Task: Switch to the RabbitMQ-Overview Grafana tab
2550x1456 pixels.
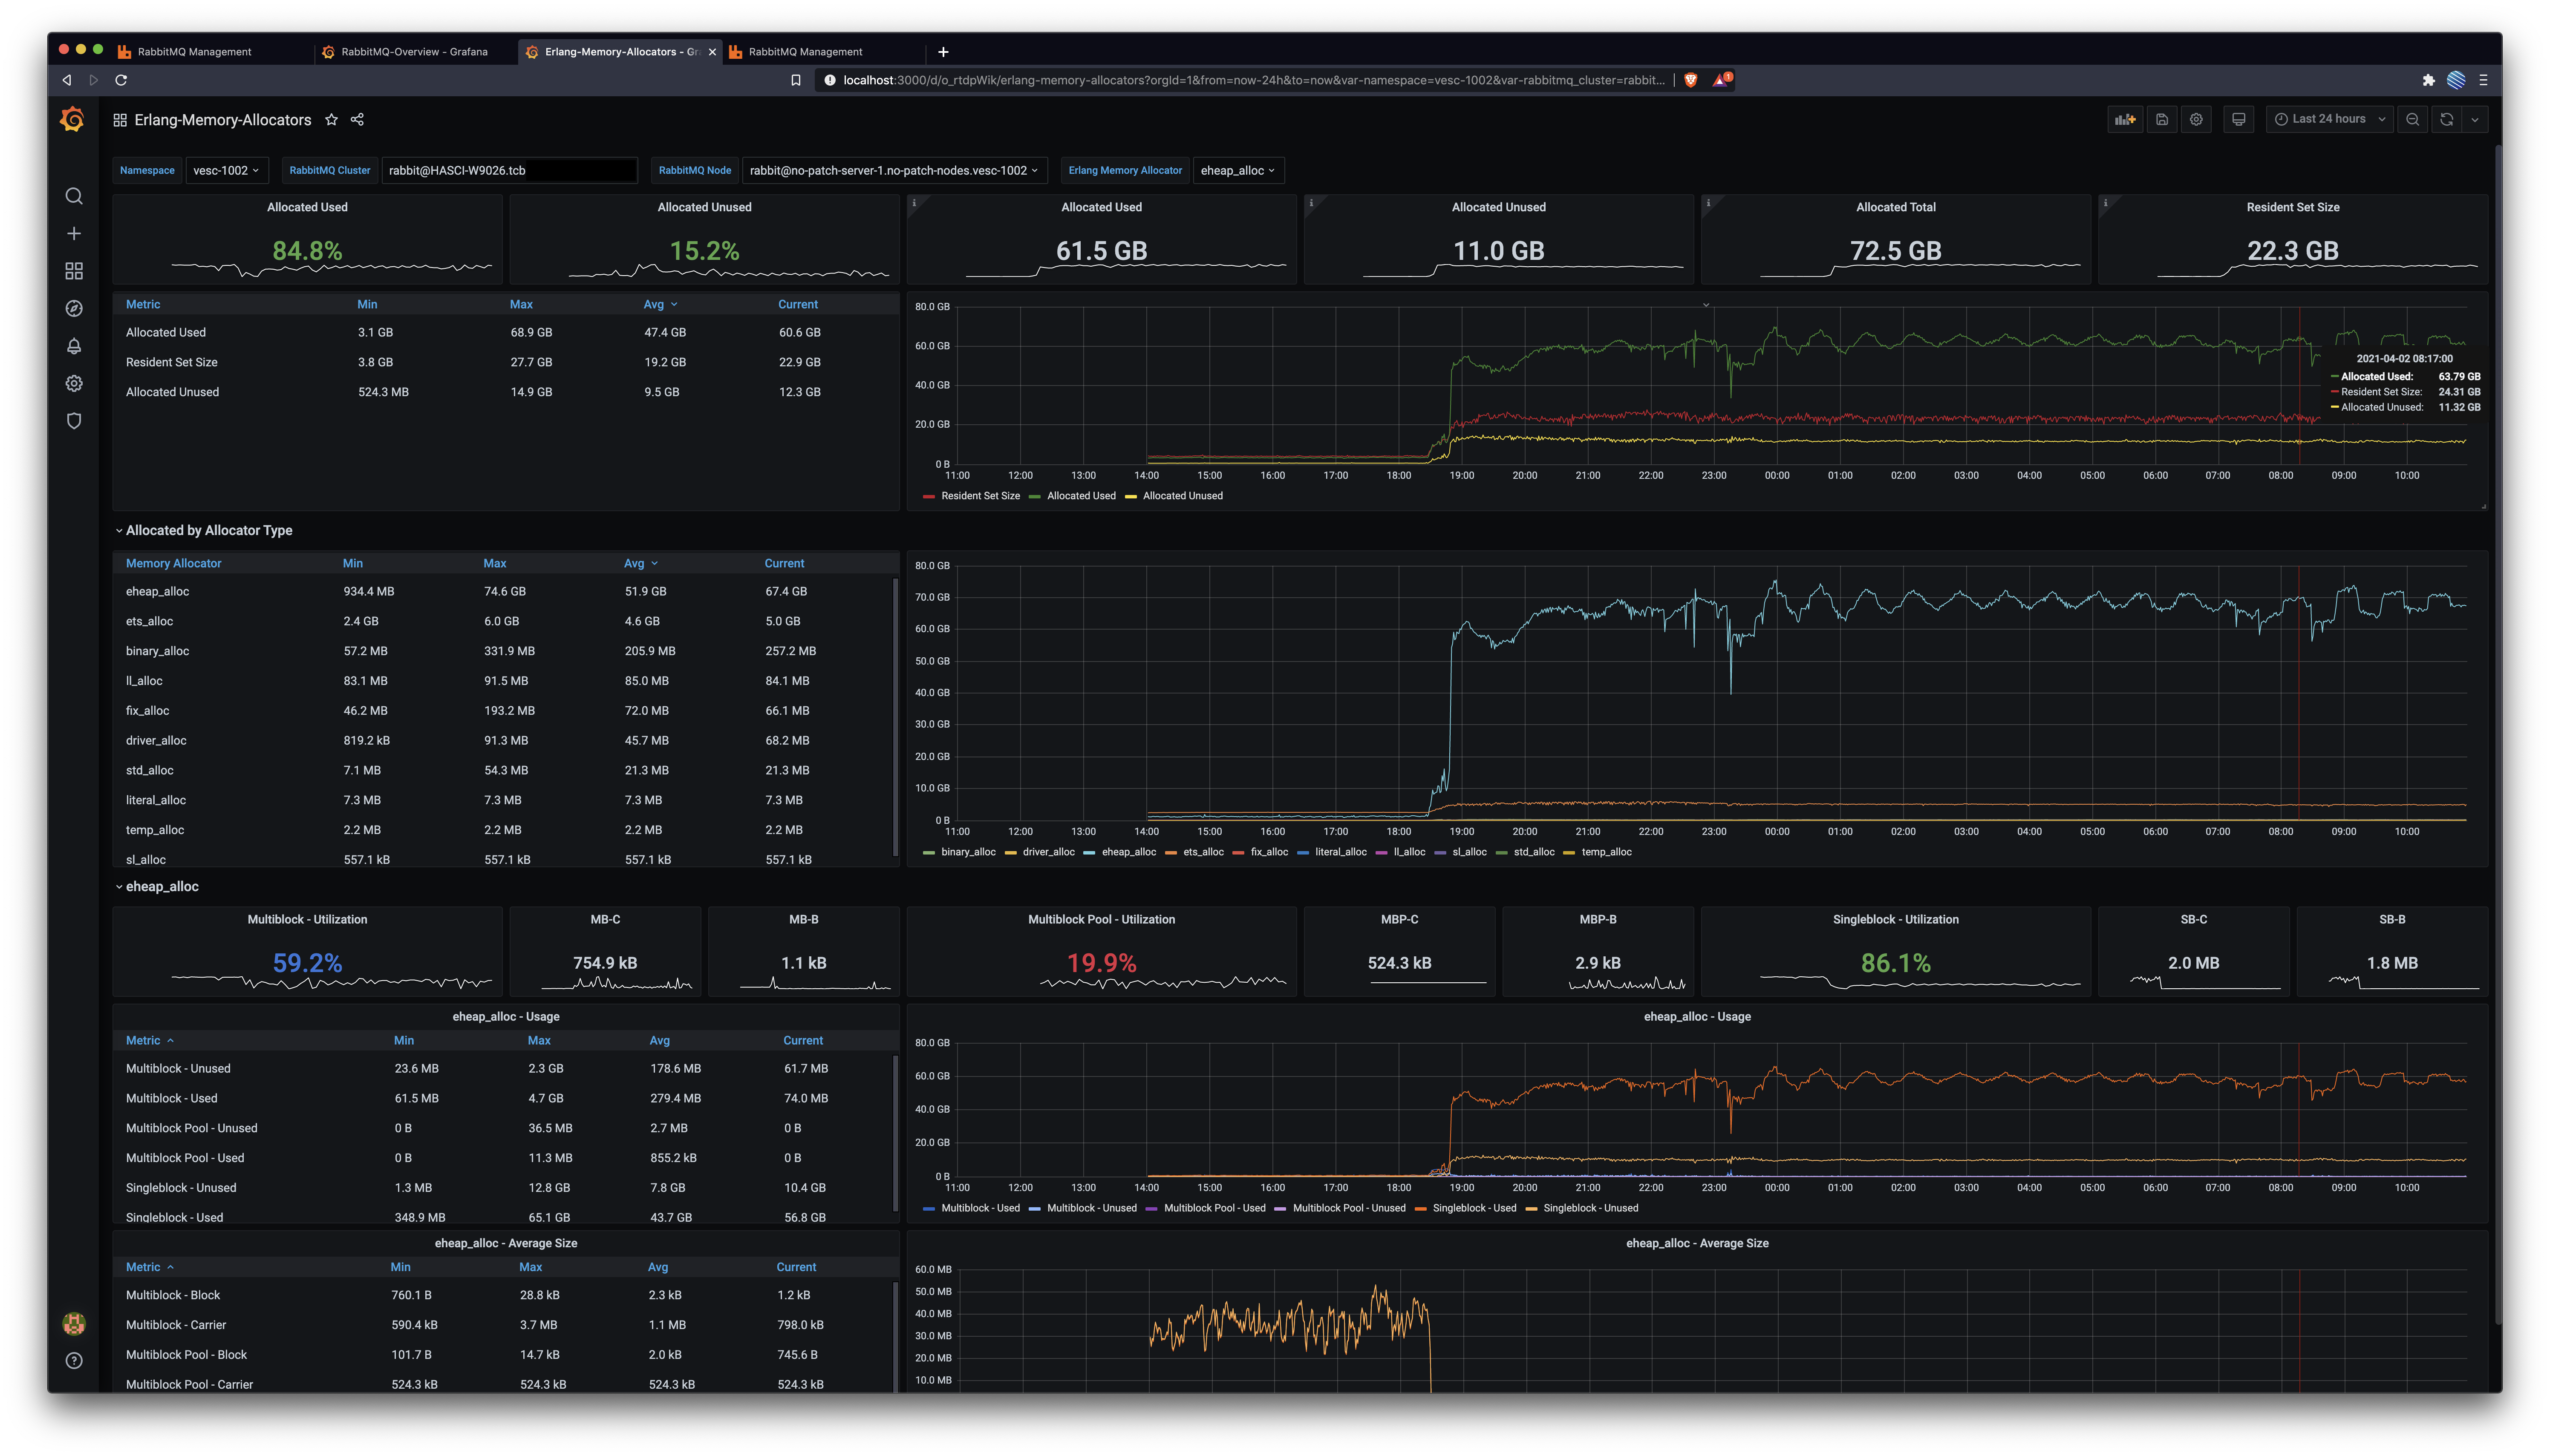Action: [413, 52]
